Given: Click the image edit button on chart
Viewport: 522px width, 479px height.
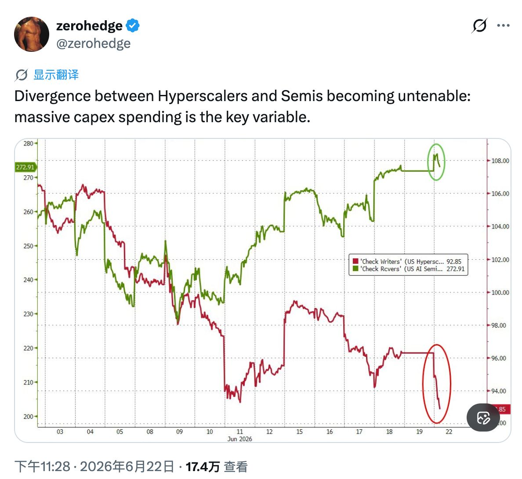Looking at the screenshot, I should [483, 417].
